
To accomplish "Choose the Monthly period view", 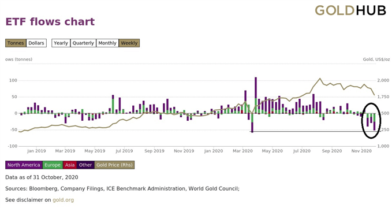I will click(x=107, y=43).
